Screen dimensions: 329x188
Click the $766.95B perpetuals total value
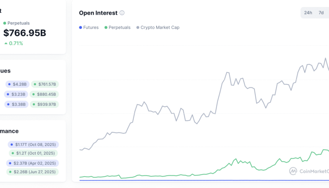click(25, 33)
